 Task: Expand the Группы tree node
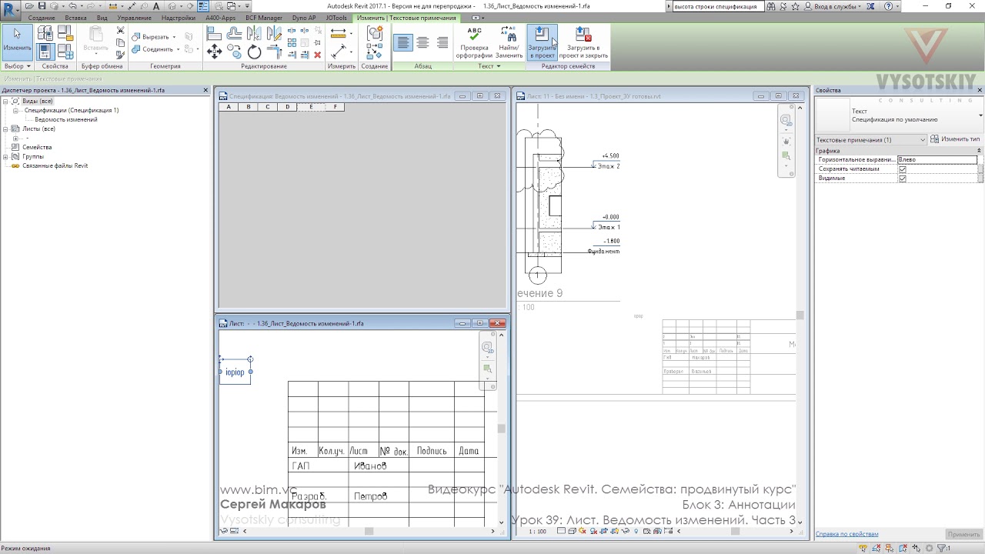[x=6, y=157]
